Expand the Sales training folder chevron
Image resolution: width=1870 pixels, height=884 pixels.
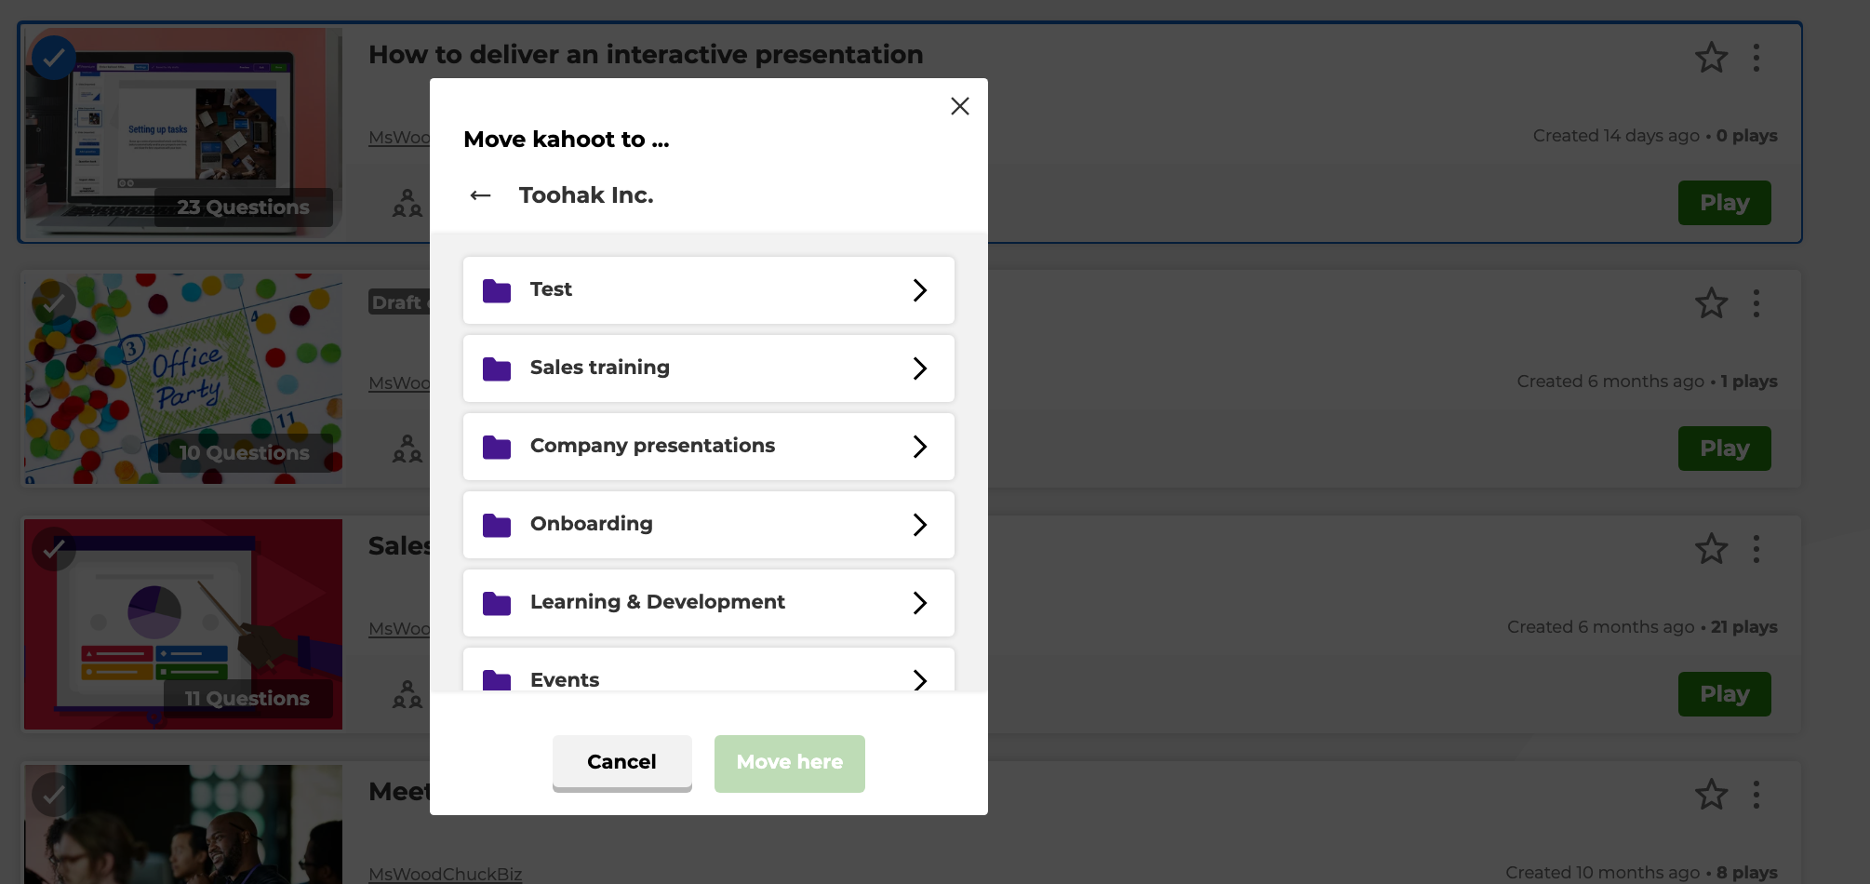920,368
